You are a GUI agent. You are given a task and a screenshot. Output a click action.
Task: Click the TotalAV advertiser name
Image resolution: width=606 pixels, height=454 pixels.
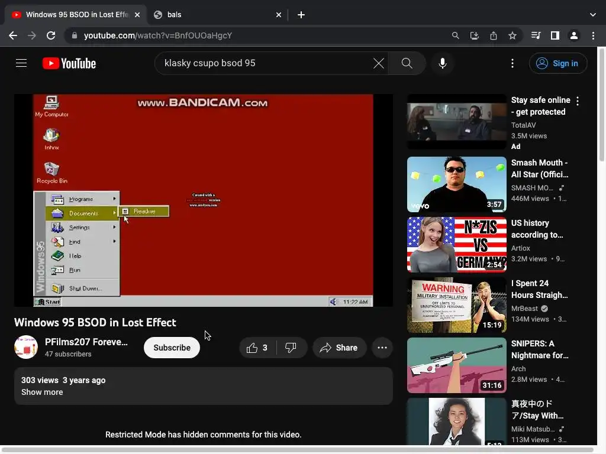[x=523, y=125]
